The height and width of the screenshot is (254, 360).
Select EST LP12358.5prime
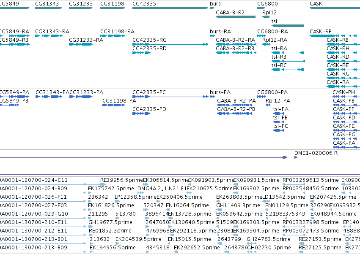coord(135,197)
